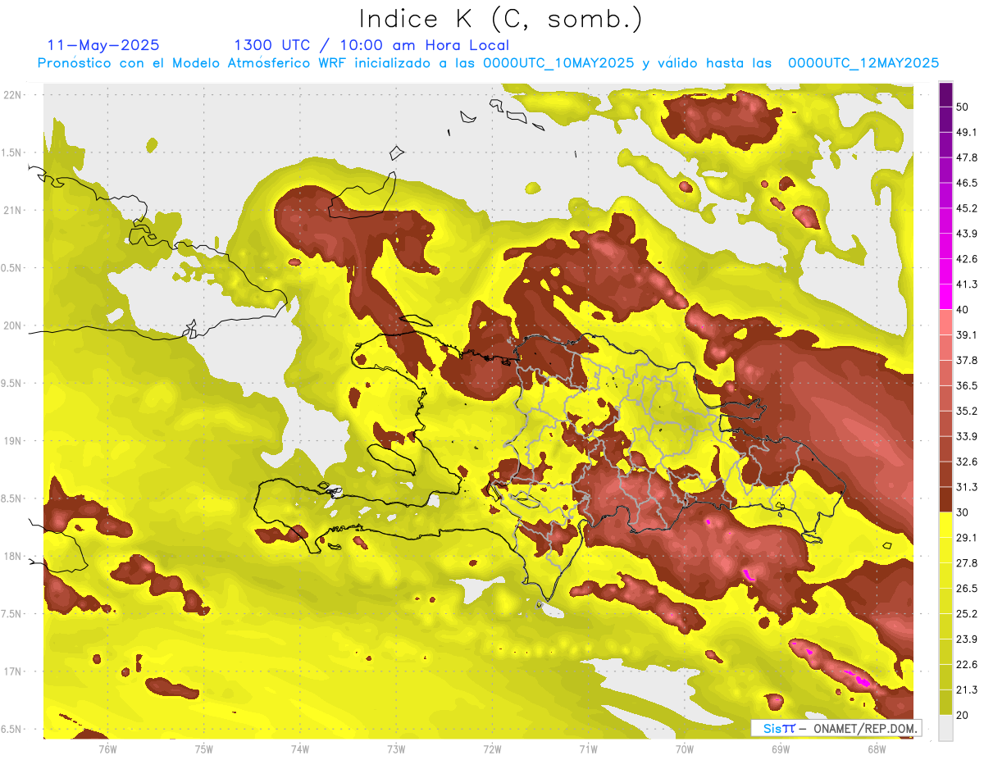Click the "72W" longitude label
The height and width of the screenshot is (760, 984).
point(492,749)
